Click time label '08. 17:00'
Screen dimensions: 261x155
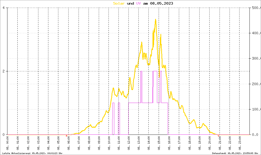pyautogui.click(x=179, y=143)
